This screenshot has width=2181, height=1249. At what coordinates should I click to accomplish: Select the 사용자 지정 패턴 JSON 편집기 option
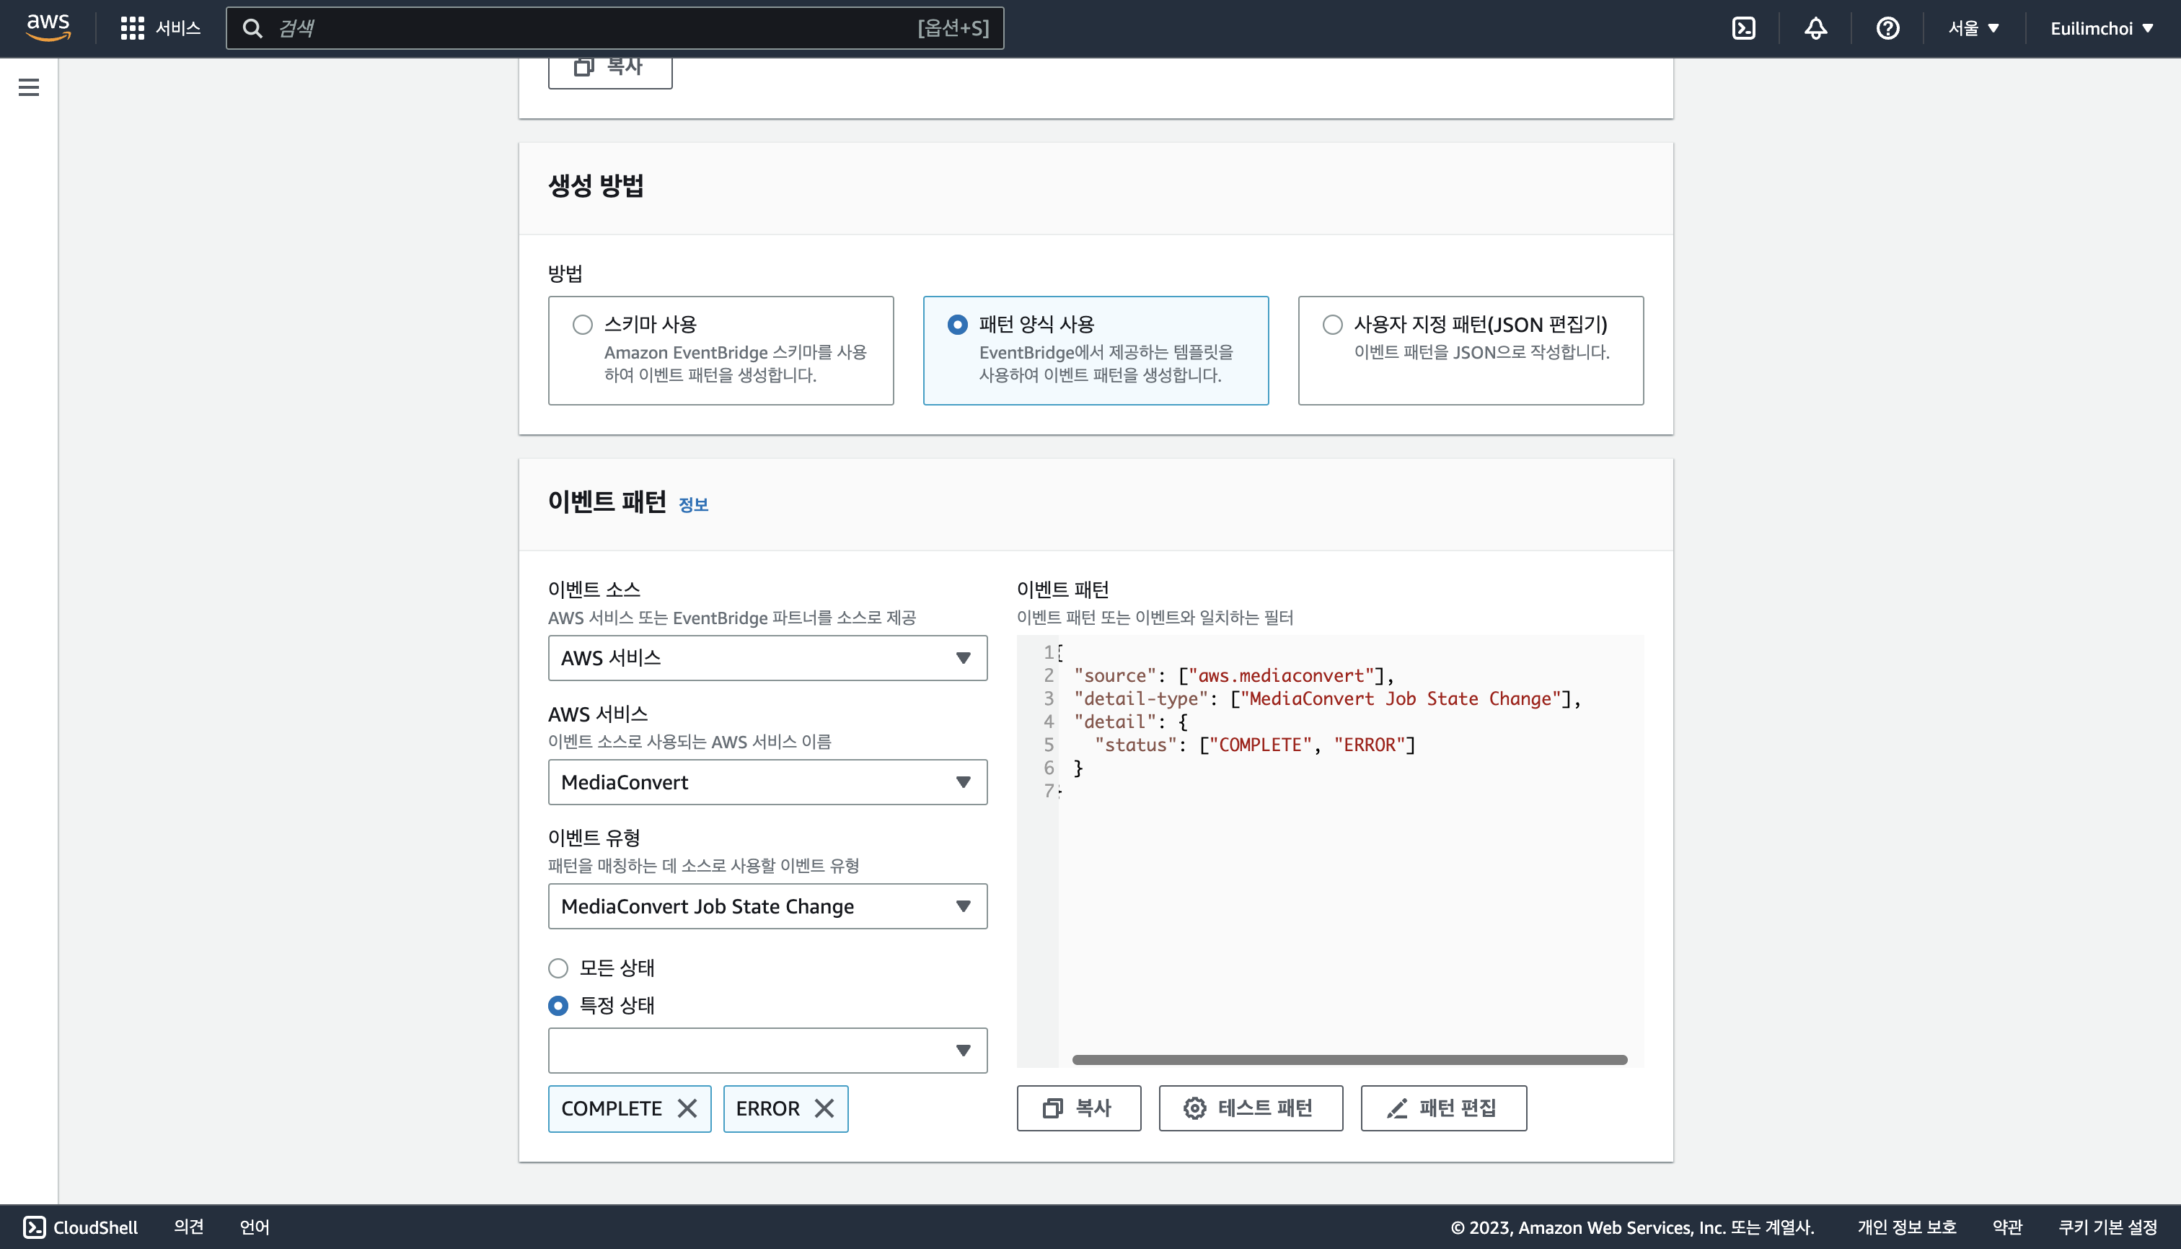coord(1332,324)
